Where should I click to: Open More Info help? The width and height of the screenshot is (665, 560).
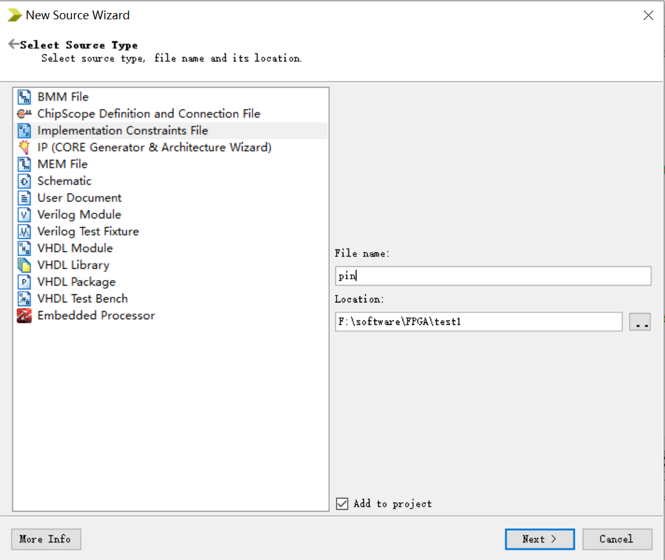coord(45,539)
